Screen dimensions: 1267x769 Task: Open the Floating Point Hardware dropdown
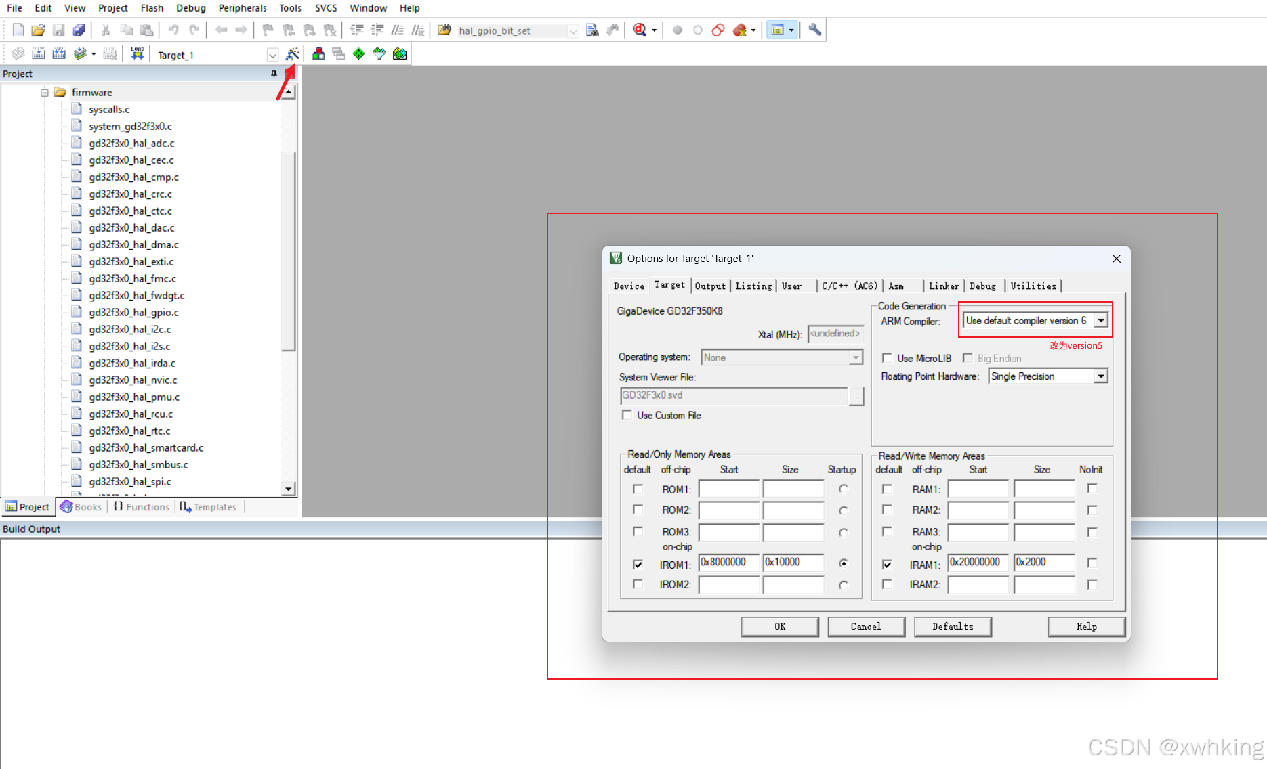pyautogui.click(x=1101, y=376)
